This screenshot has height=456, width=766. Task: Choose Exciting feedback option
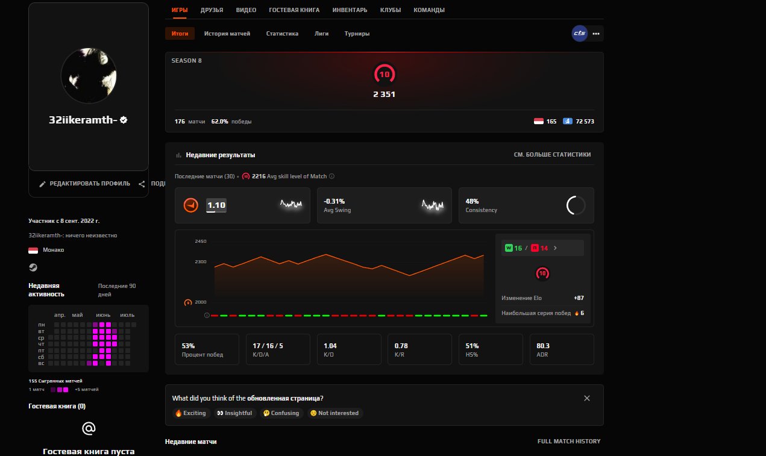190,413
